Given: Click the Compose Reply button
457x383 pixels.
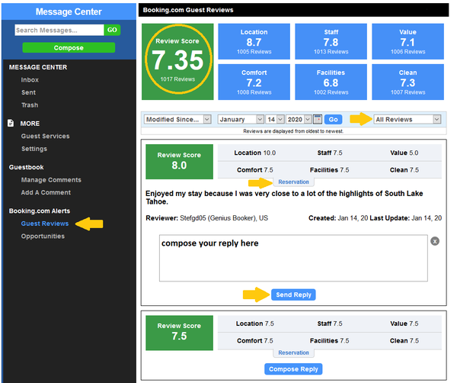Looking at the screenshot, I should tap(293, 369).
